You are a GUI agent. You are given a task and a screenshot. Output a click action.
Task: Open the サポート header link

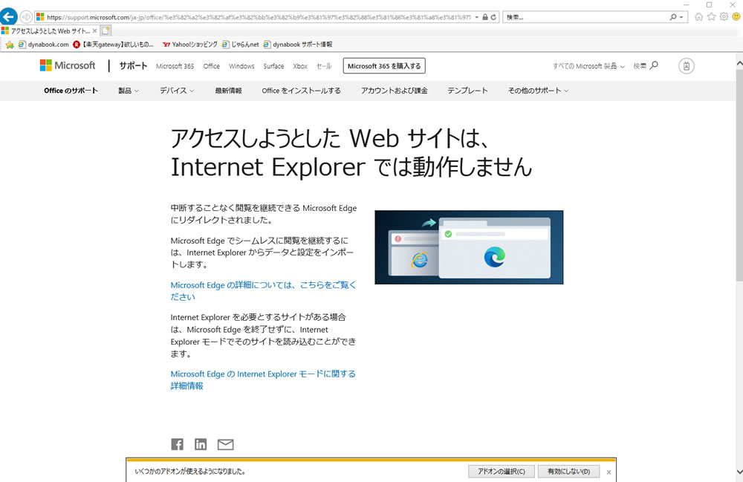pos(133,66)
